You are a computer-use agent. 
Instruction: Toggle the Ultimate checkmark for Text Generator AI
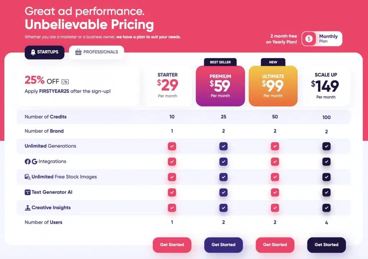pyautogui.click(x=275, y=192)
